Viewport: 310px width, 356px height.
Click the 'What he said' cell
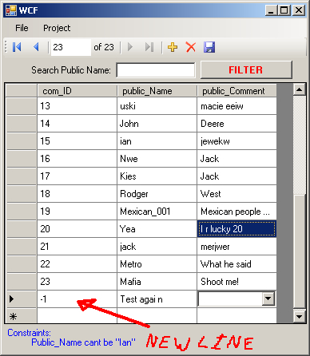point(236,264)
